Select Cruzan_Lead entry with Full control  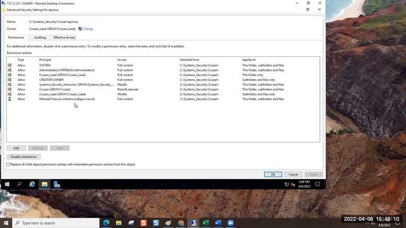(x=163, y=75)
